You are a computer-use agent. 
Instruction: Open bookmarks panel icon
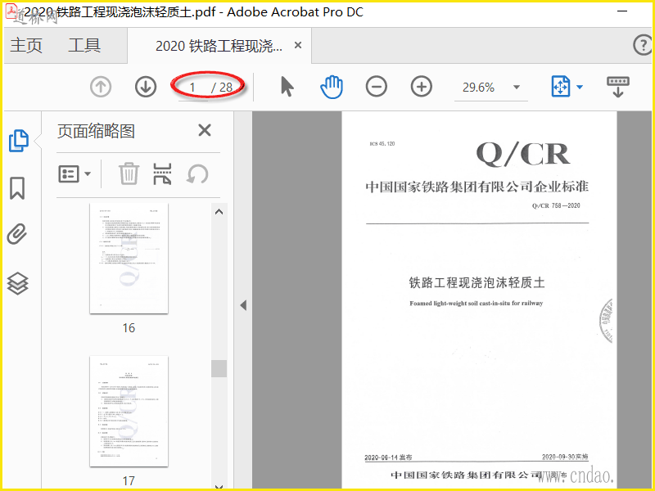tap(17, 188)
